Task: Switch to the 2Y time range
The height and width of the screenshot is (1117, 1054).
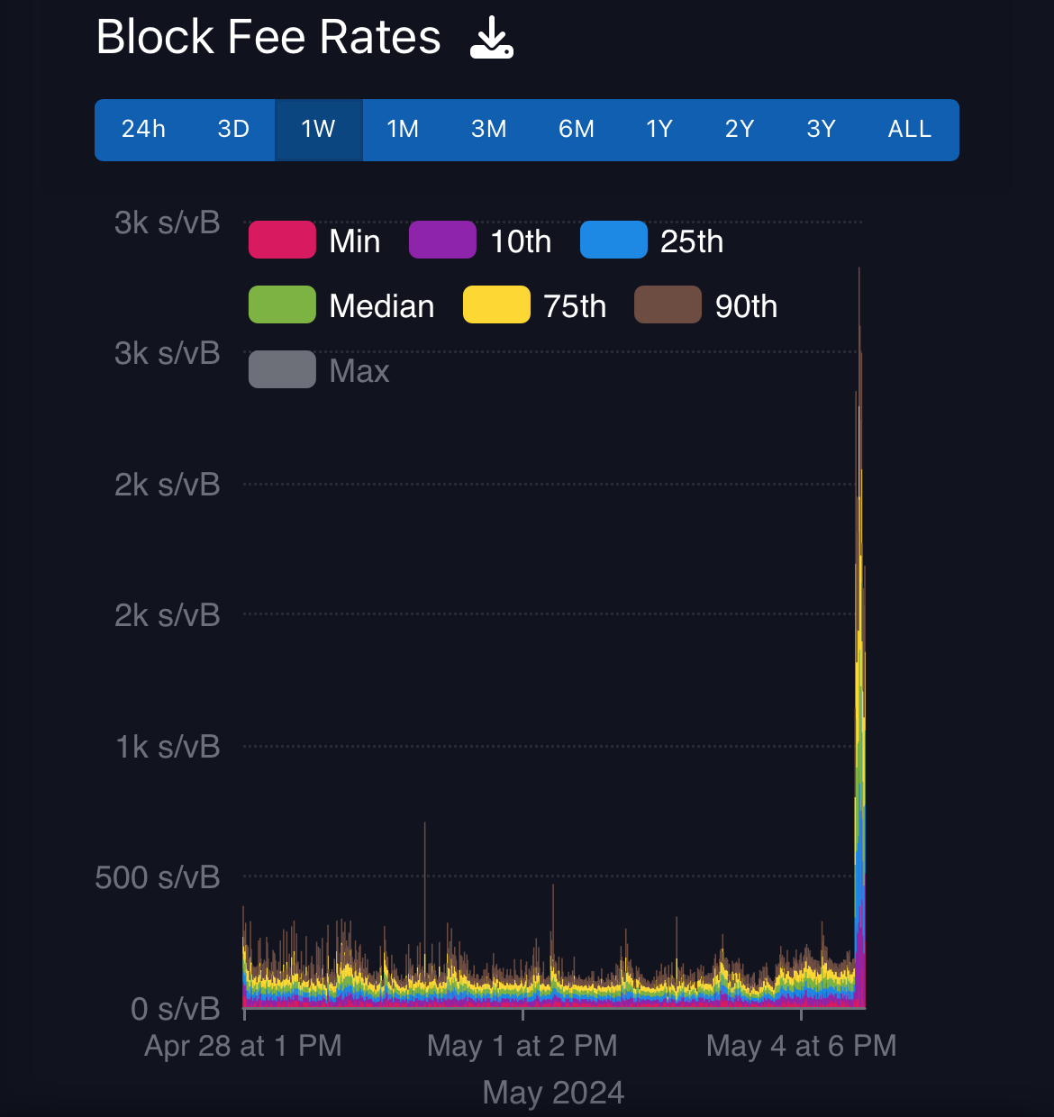Action: point(740,130)
